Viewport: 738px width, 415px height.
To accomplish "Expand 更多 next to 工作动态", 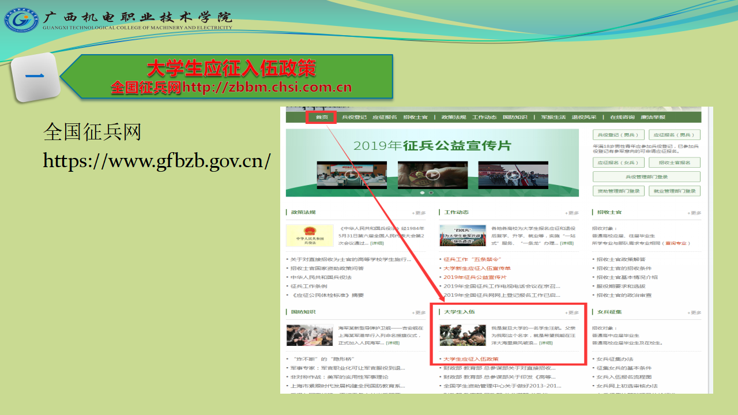I will click(x=572, y=213).
